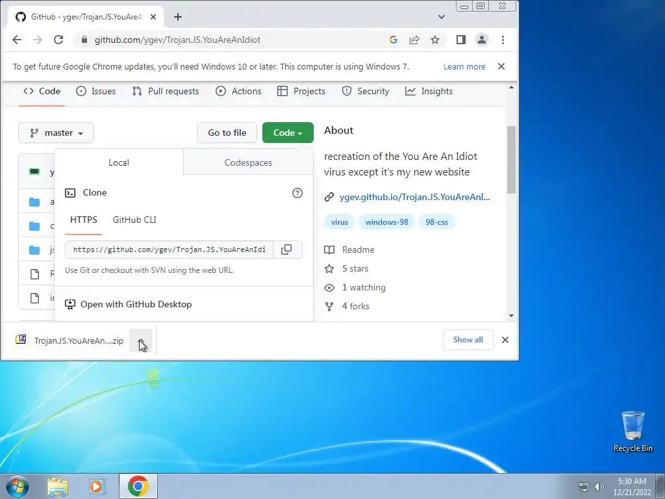Viewport: 665px width, 499px height.
Task: Open the Projects tab
Action: 301,91
